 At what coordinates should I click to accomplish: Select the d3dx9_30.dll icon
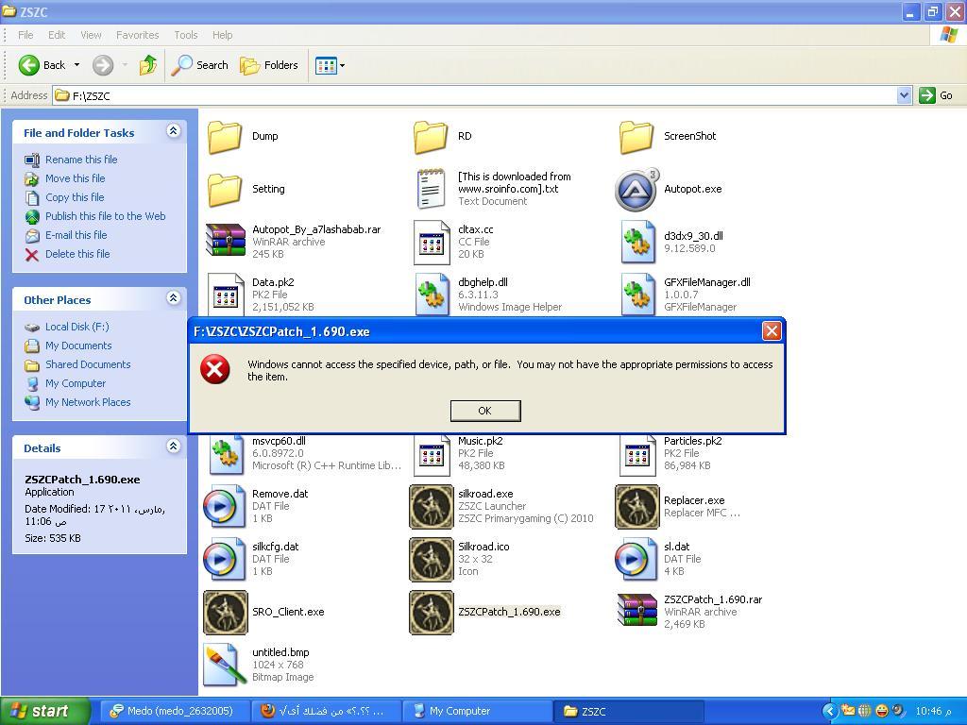[637, 242]
